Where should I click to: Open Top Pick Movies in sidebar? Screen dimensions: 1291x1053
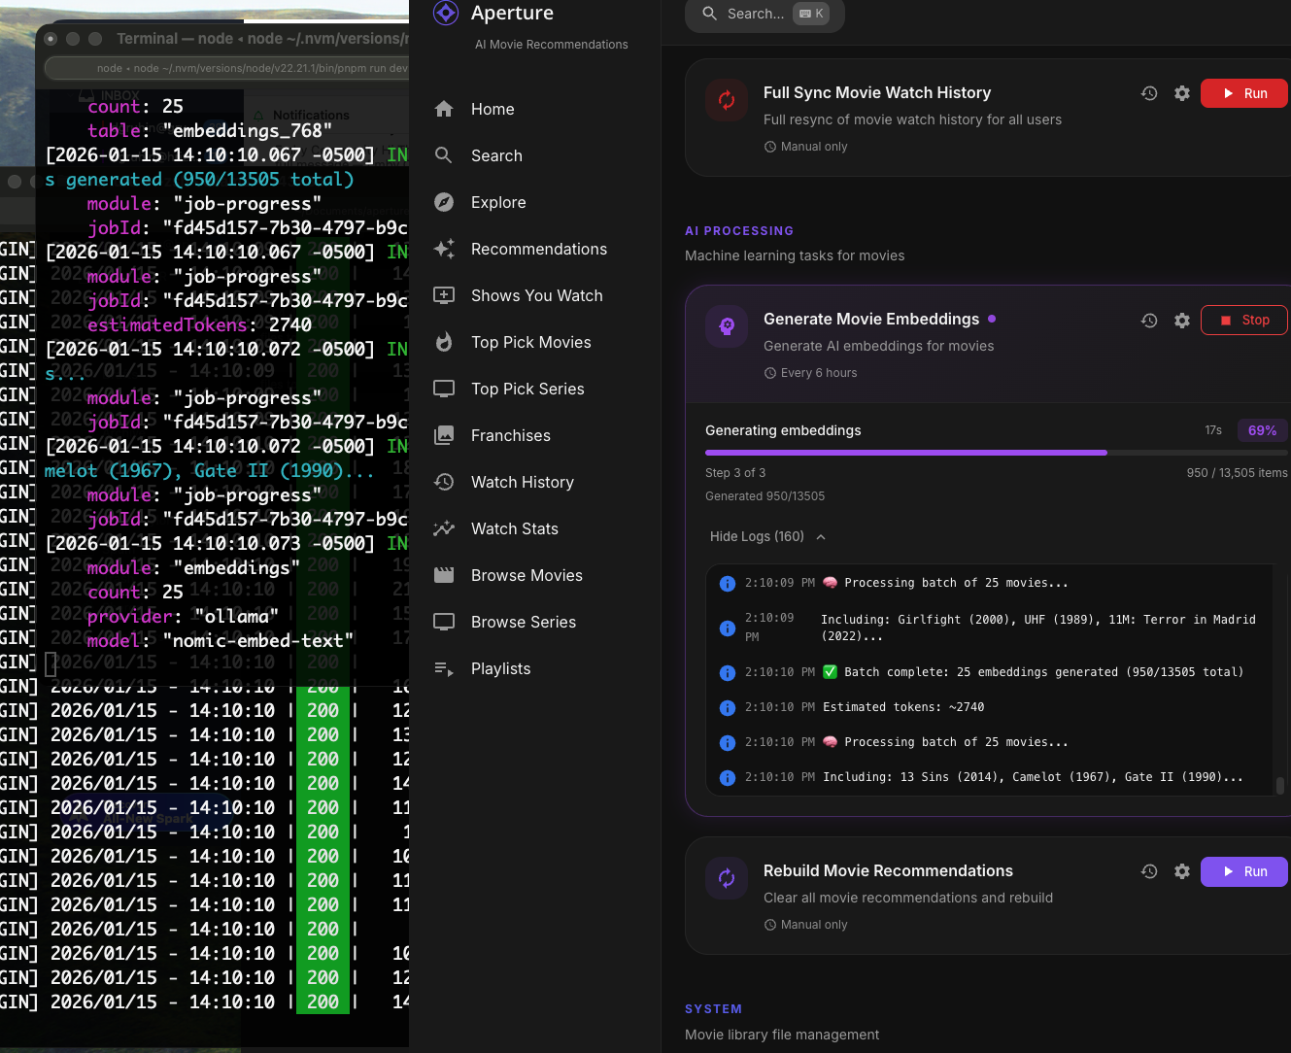tap(530, 342)
